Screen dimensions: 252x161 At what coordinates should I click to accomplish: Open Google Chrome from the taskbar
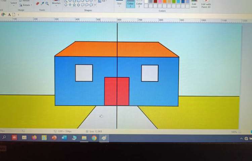[x=94, y=138]
